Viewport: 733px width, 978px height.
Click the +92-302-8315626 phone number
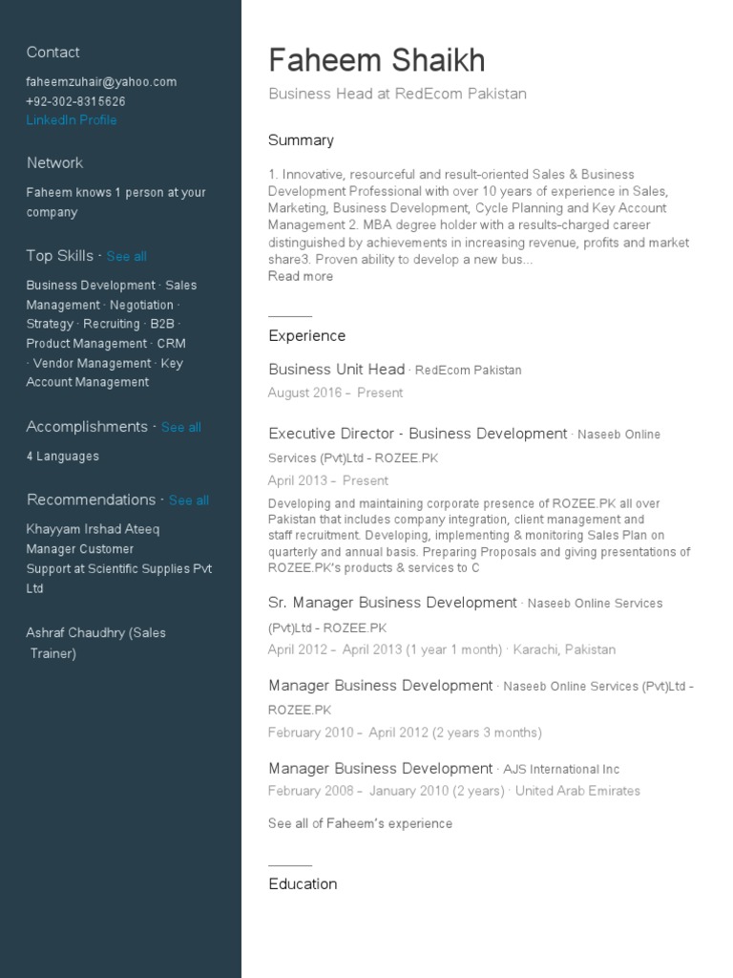coord(75,101)
